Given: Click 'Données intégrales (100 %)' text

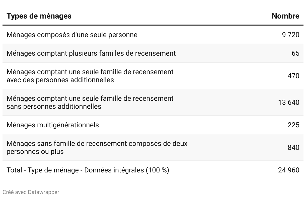Looking at the screenshot, I should pyautogui.click(x=127, y=170).
